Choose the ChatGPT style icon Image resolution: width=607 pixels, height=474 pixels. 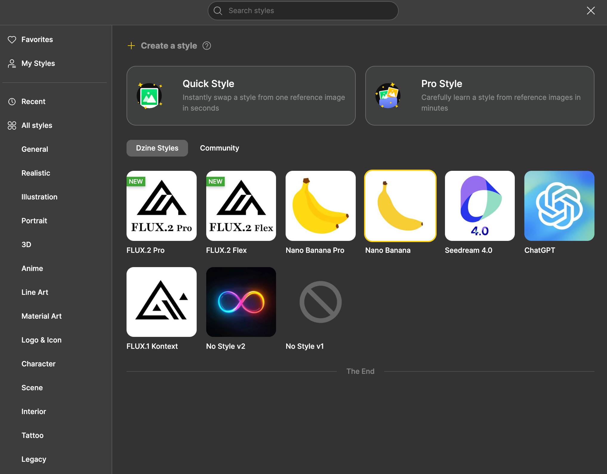click(559, 206)
